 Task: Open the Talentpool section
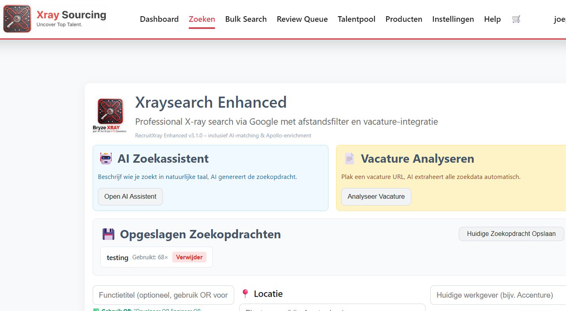(356, 19)
